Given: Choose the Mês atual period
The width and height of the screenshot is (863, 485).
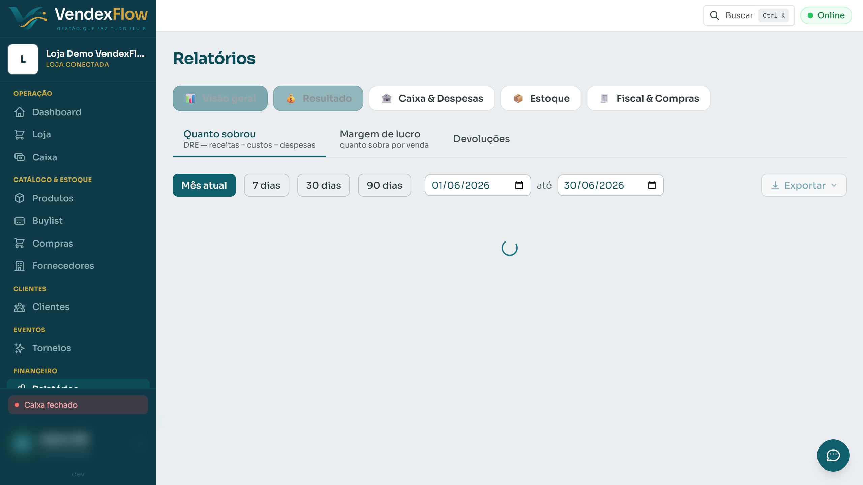Looking at the screenshot, I should pos(204,185).
